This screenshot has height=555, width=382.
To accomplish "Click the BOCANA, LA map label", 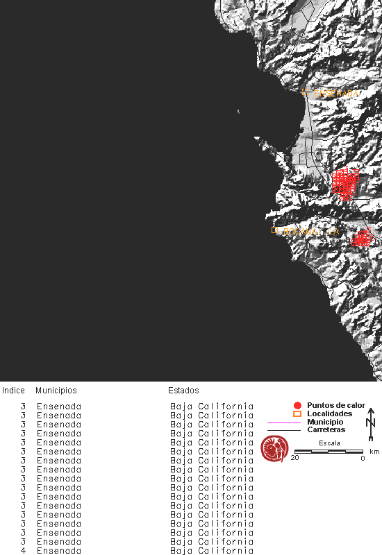I will [311, 232].
